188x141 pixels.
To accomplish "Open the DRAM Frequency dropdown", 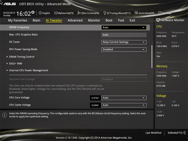I will [124, 27].
